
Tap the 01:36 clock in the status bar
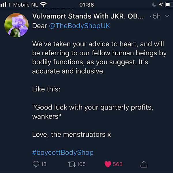(86, 5)
